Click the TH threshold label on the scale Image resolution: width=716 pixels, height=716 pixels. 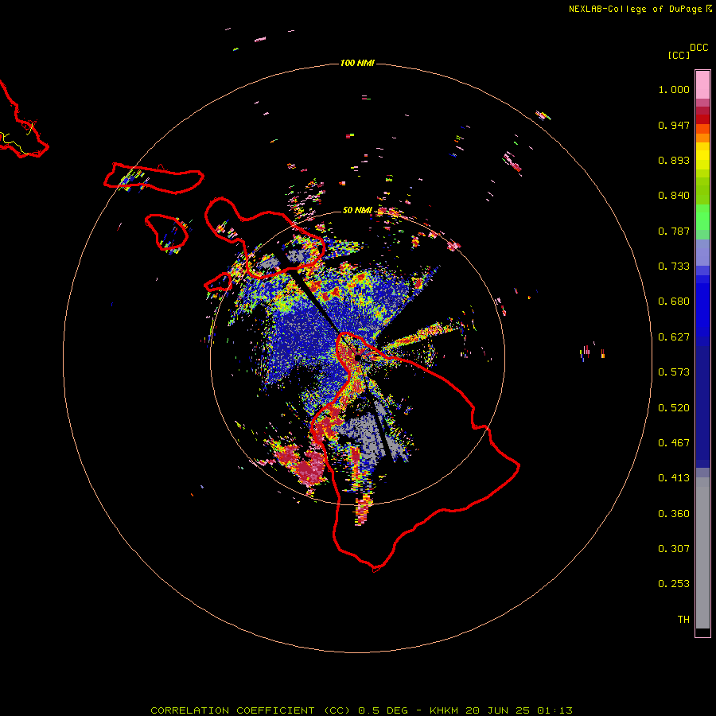coord(683,620)
